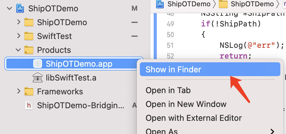Choose Show in Finder from context menu

[x=173, y=69]
